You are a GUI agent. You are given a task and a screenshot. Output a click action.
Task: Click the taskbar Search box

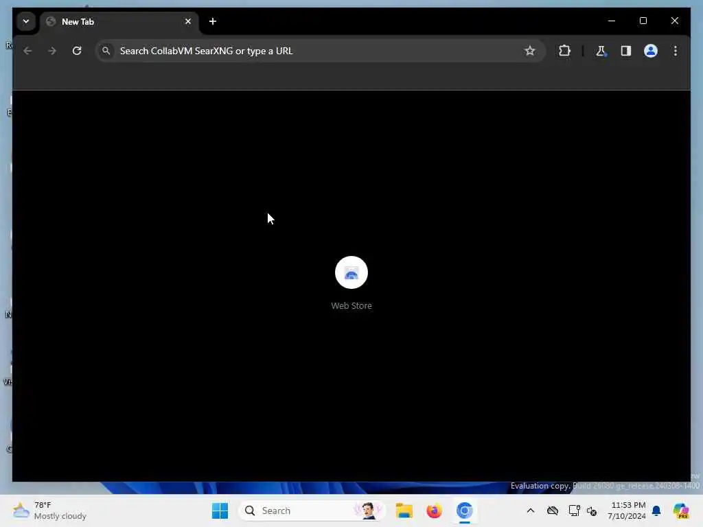pyautogui.click(x=312, y=511)
